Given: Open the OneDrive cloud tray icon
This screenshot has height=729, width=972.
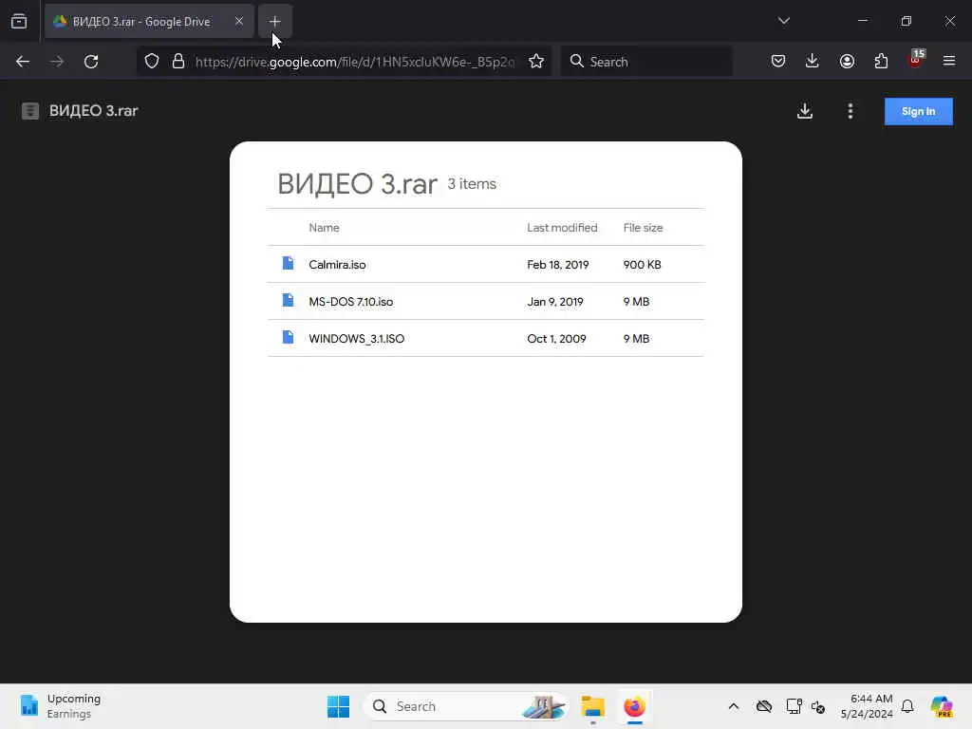Looking at the screenshot, I should pyautogui.click(x=764, y=706).
